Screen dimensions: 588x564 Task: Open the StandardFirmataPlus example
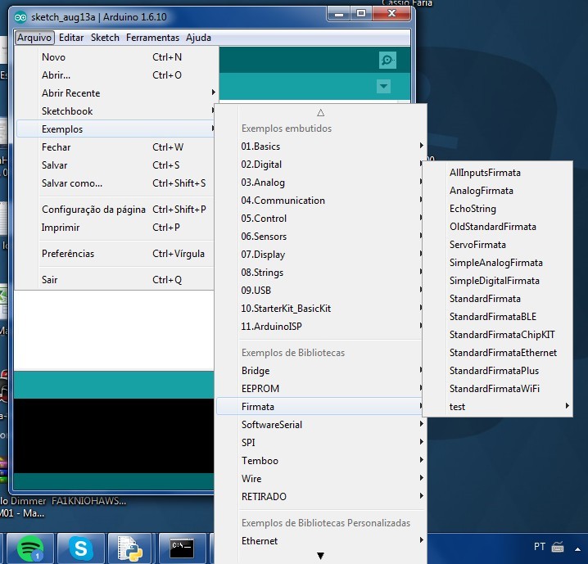(498, 370)
